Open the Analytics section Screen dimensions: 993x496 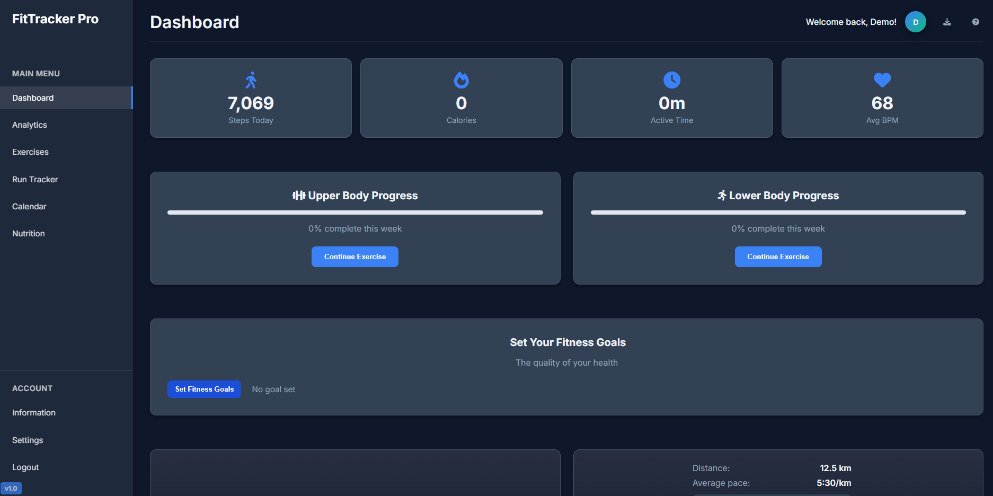click(x=30, y=125)
